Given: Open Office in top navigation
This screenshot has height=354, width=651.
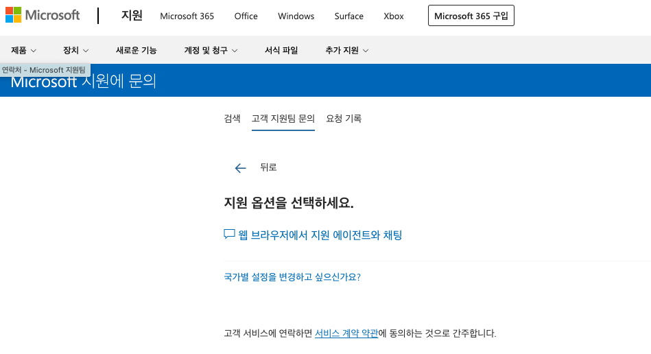Looking at the screenshot, I should point(246,16).
